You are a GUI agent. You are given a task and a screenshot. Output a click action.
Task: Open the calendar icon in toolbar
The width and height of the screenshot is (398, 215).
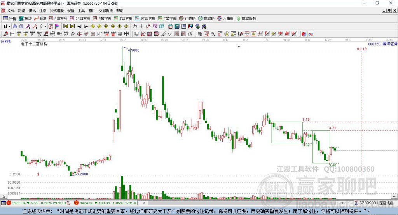[x=170, y=26]
